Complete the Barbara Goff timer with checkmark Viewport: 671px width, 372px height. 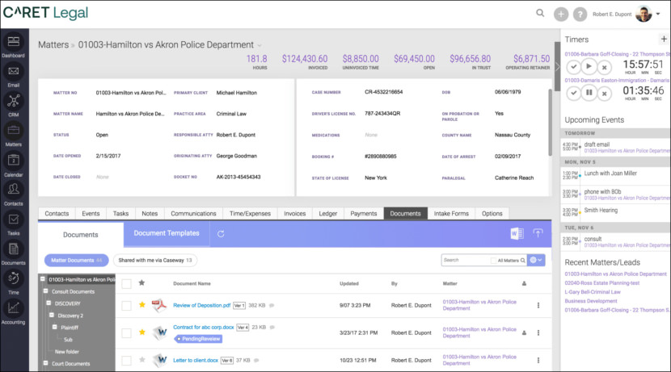tap(573, 67)
